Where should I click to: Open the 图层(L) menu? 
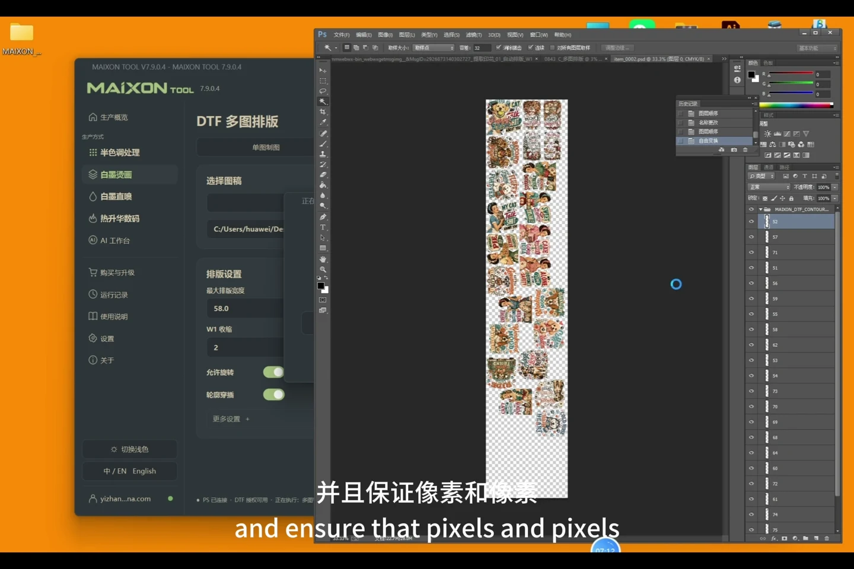[407, 35]
